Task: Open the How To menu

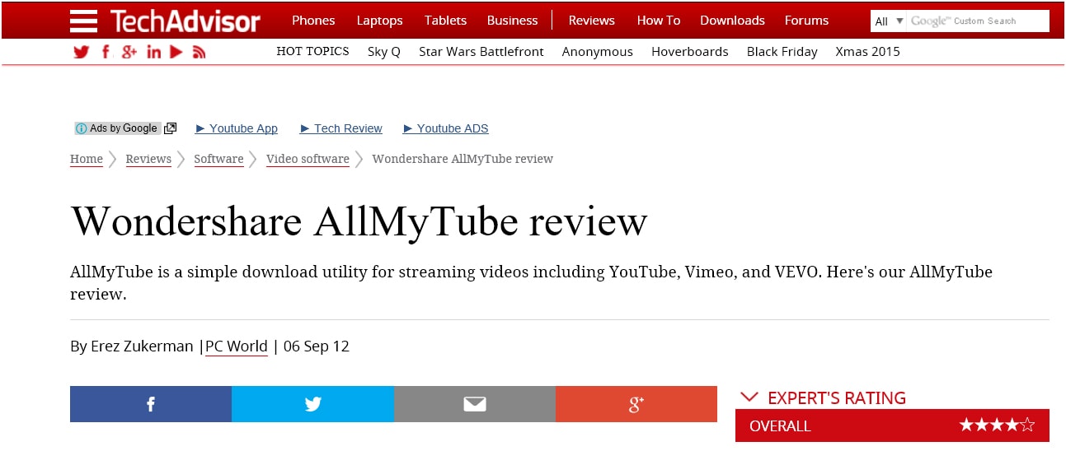Action: [x=659, y=21]
